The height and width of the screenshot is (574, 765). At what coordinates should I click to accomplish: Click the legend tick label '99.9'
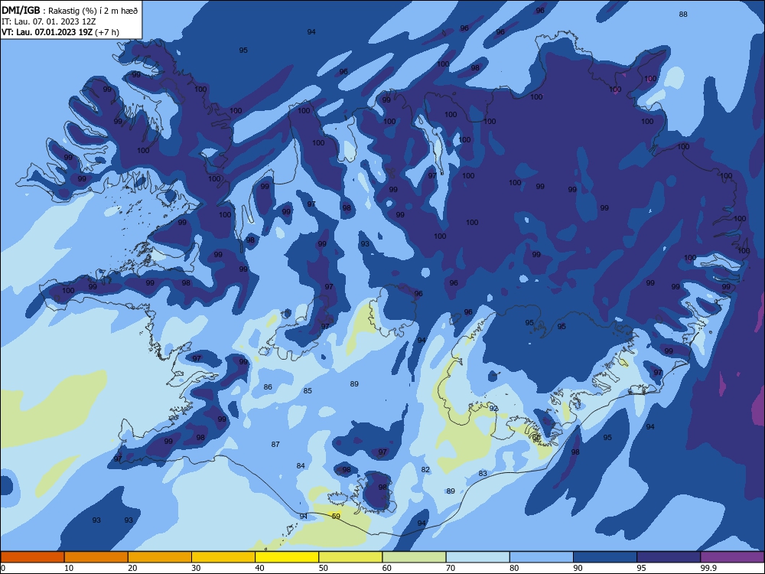tap(708, 568)
